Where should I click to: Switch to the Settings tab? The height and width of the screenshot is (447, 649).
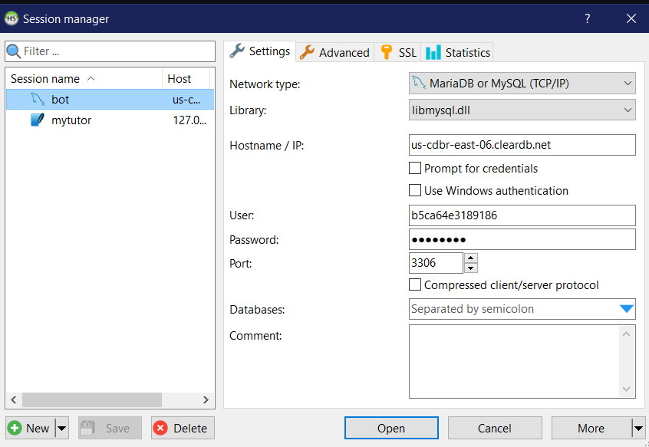point(260,51)
